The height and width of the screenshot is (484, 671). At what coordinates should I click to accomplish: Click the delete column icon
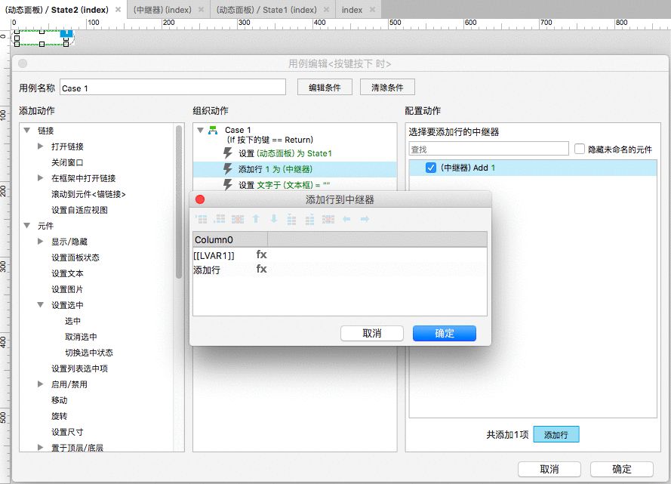click(328, 219)
